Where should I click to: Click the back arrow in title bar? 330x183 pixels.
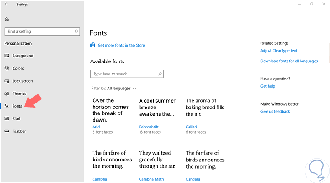(x=6, y=4)
